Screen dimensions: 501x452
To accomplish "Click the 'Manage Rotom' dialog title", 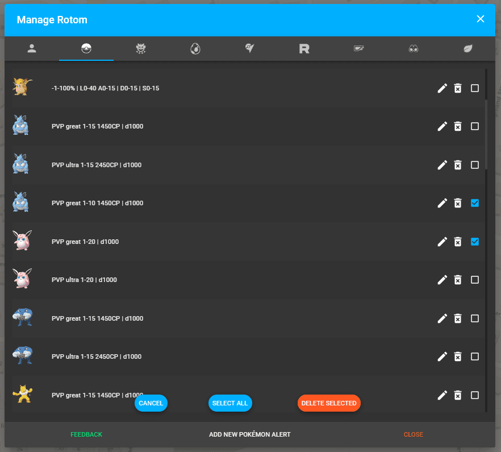I will click(52, 20).
